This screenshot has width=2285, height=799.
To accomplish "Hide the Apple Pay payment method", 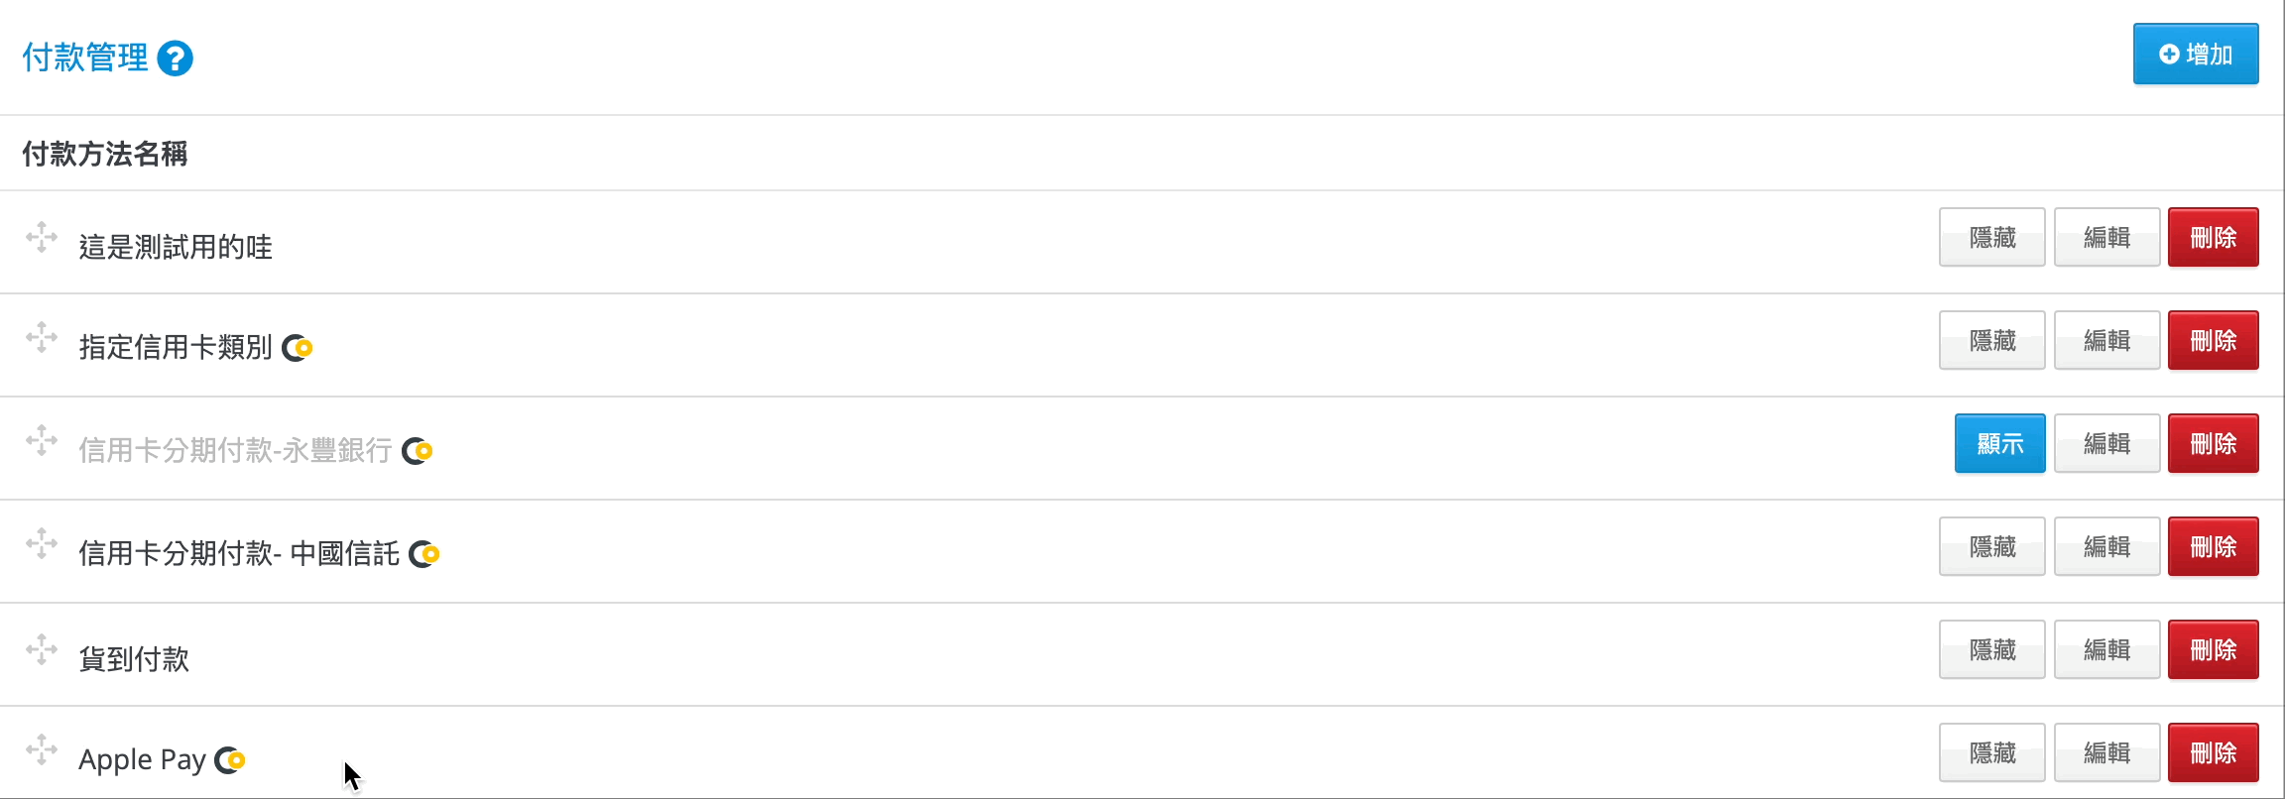I will point(1991,752).
